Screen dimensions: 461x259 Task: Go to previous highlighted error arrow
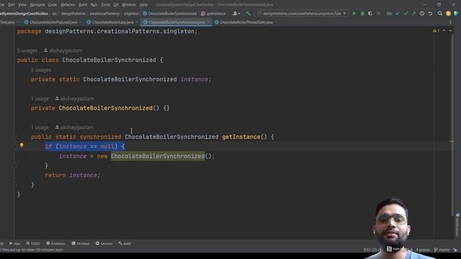click(444, 31)
